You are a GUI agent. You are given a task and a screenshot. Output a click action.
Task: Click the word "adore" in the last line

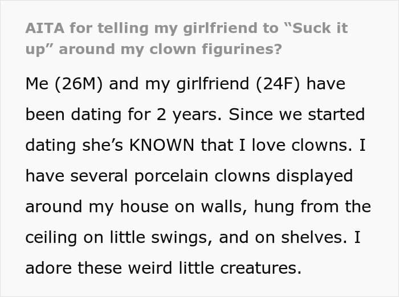pos(48,268)
